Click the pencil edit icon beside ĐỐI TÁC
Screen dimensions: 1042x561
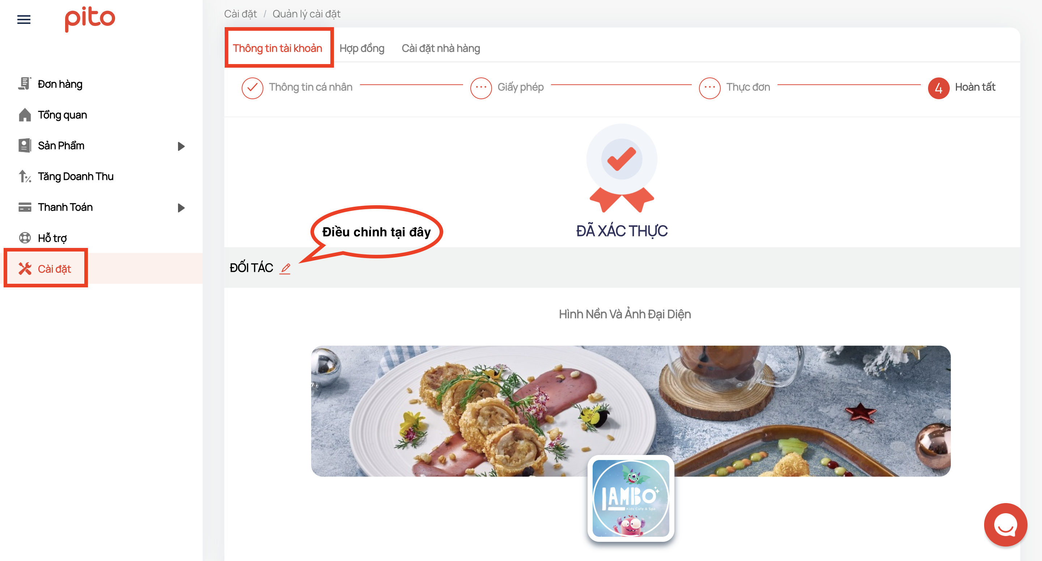click(x=285, y=268)
